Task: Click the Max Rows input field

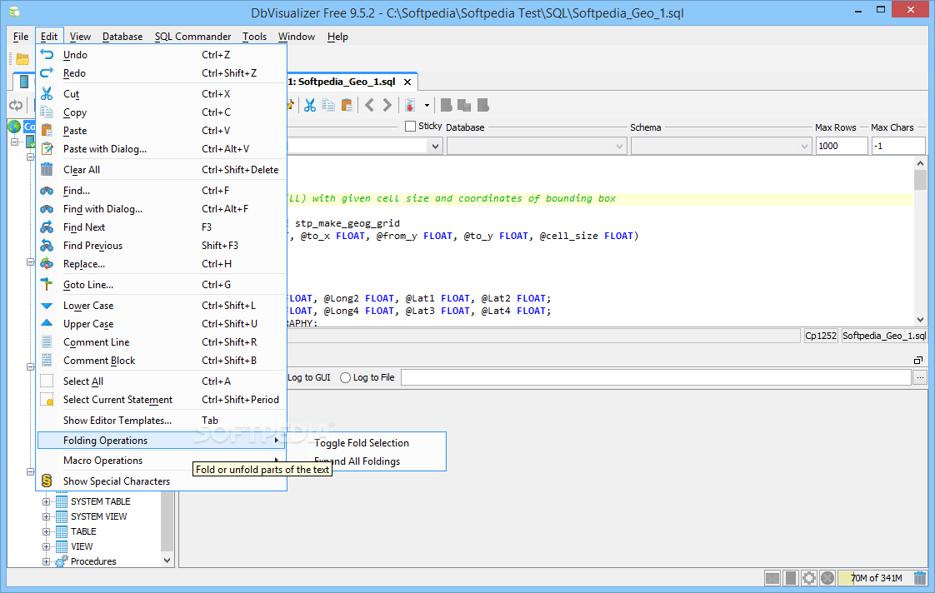Action: (842, 146)
